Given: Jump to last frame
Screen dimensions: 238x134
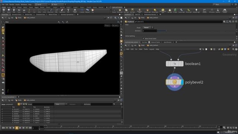Looking at the screenshot, I should pos(30,128).
